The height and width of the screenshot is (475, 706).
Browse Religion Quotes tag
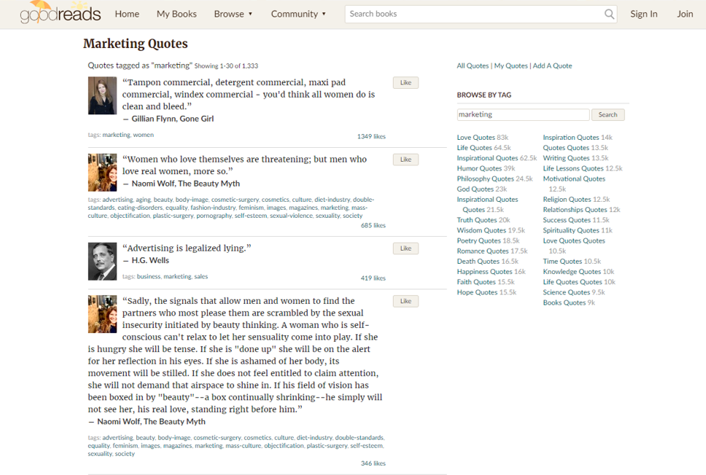pyautogui.click(x=567, y=200)
